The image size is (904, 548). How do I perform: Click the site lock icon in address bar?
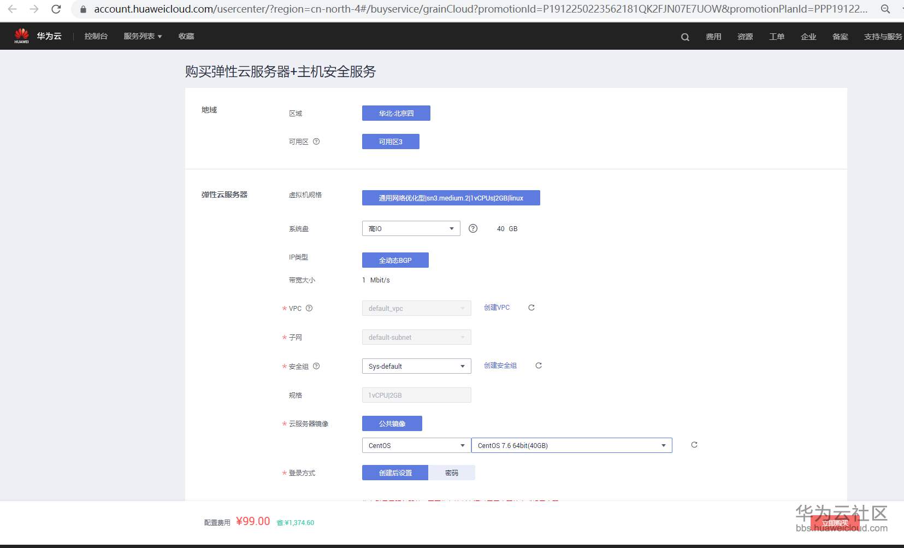click(83, 9)
